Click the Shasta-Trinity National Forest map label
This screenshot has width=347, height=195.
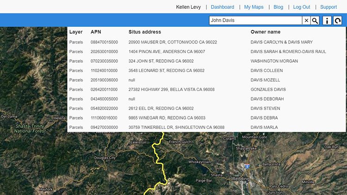click(x=30, y=128)
